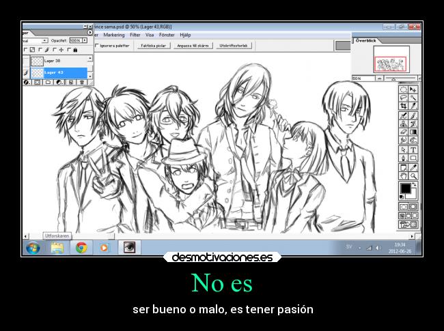Select the Pen tool
This screenshot has width=444, height=331.
point(403,158)
